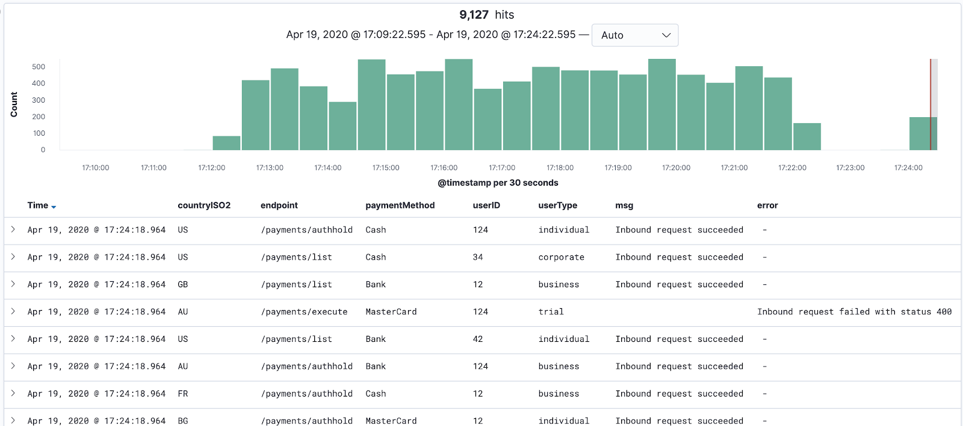Click the 'Inbound request failed with status 400' text
Viewport: 963px width, 426px height.
pyautogui.click(x=855, y=312)
